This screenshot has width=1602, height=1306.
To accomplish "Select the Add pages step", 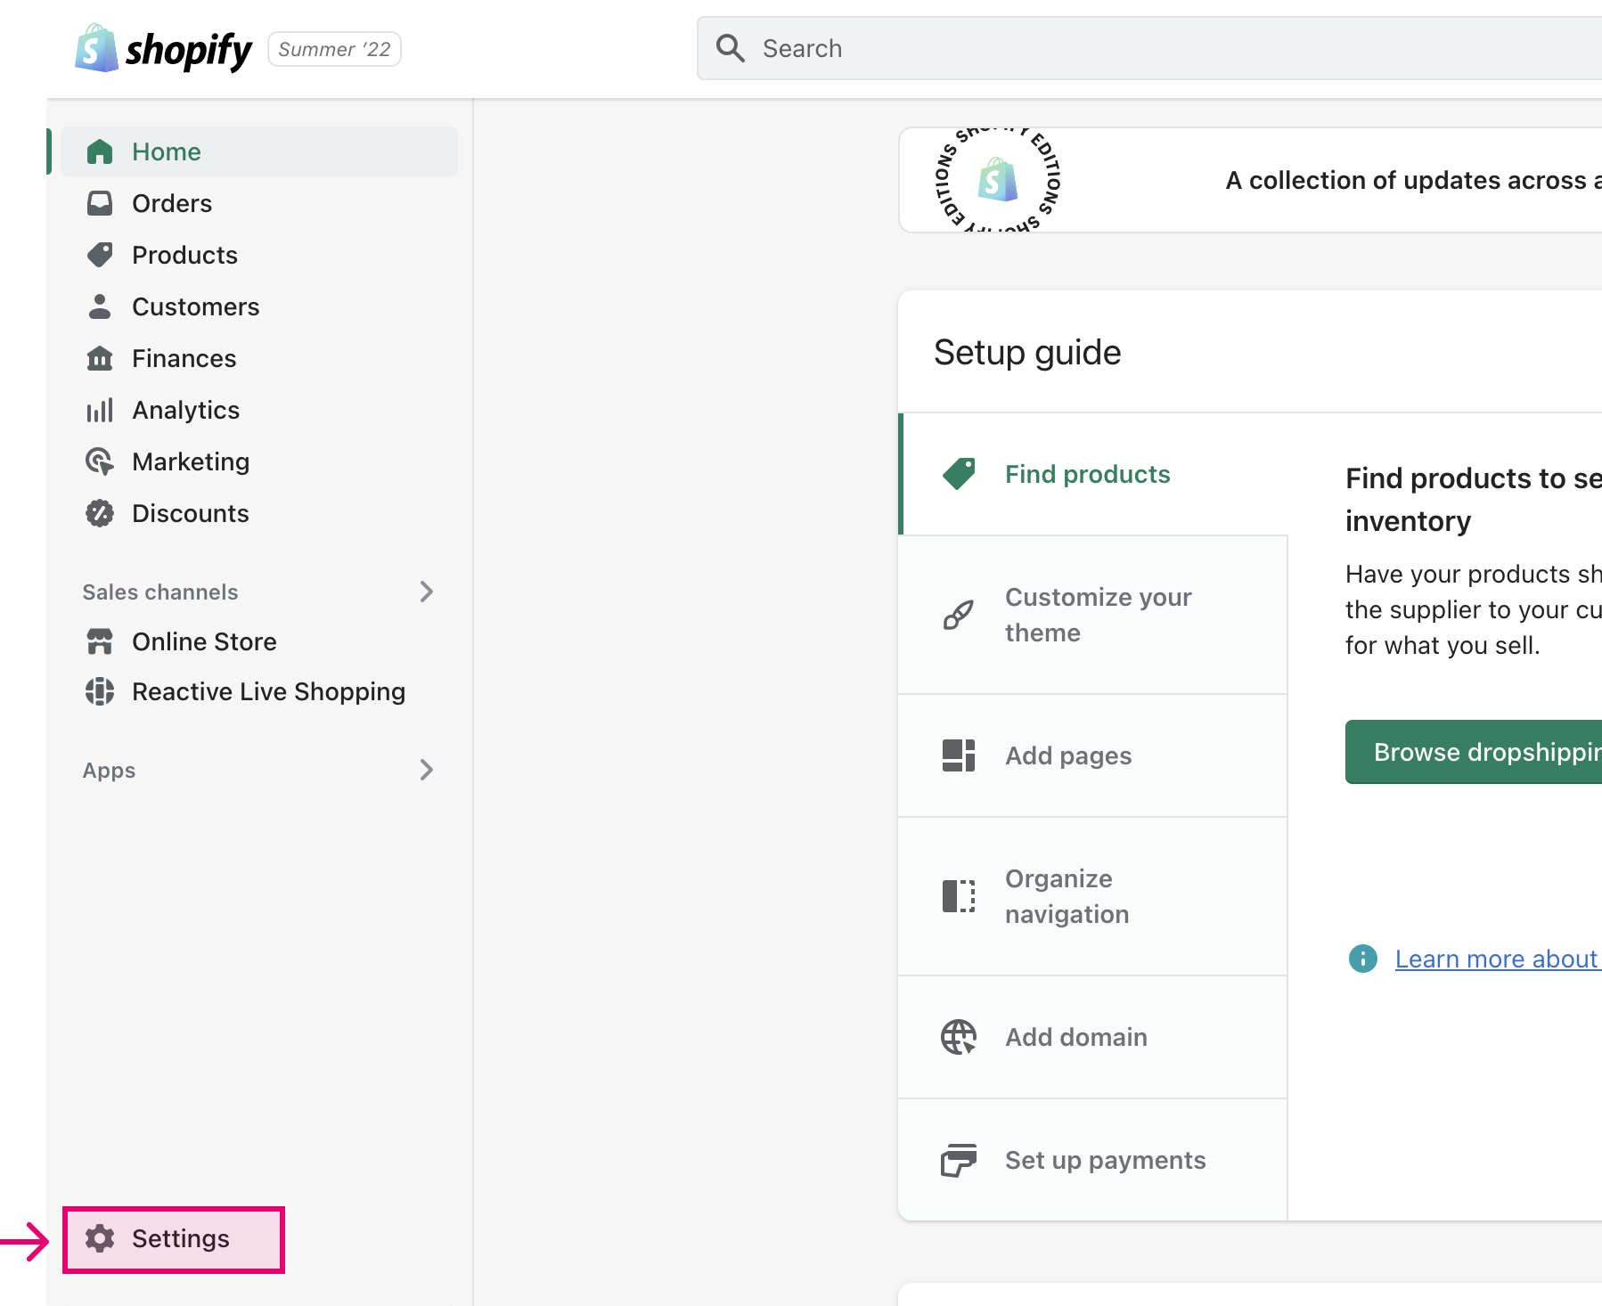I will 1093,755.
